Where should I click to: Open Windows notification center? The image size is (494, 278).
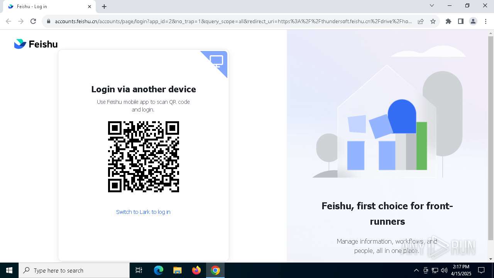pyautogui.click(x=481, y=270)
